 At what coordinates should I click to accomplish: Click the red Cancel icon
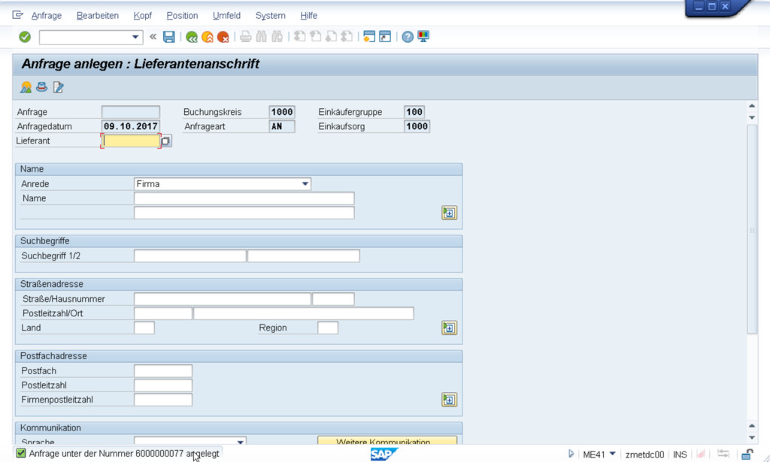(x=223, y=37)
